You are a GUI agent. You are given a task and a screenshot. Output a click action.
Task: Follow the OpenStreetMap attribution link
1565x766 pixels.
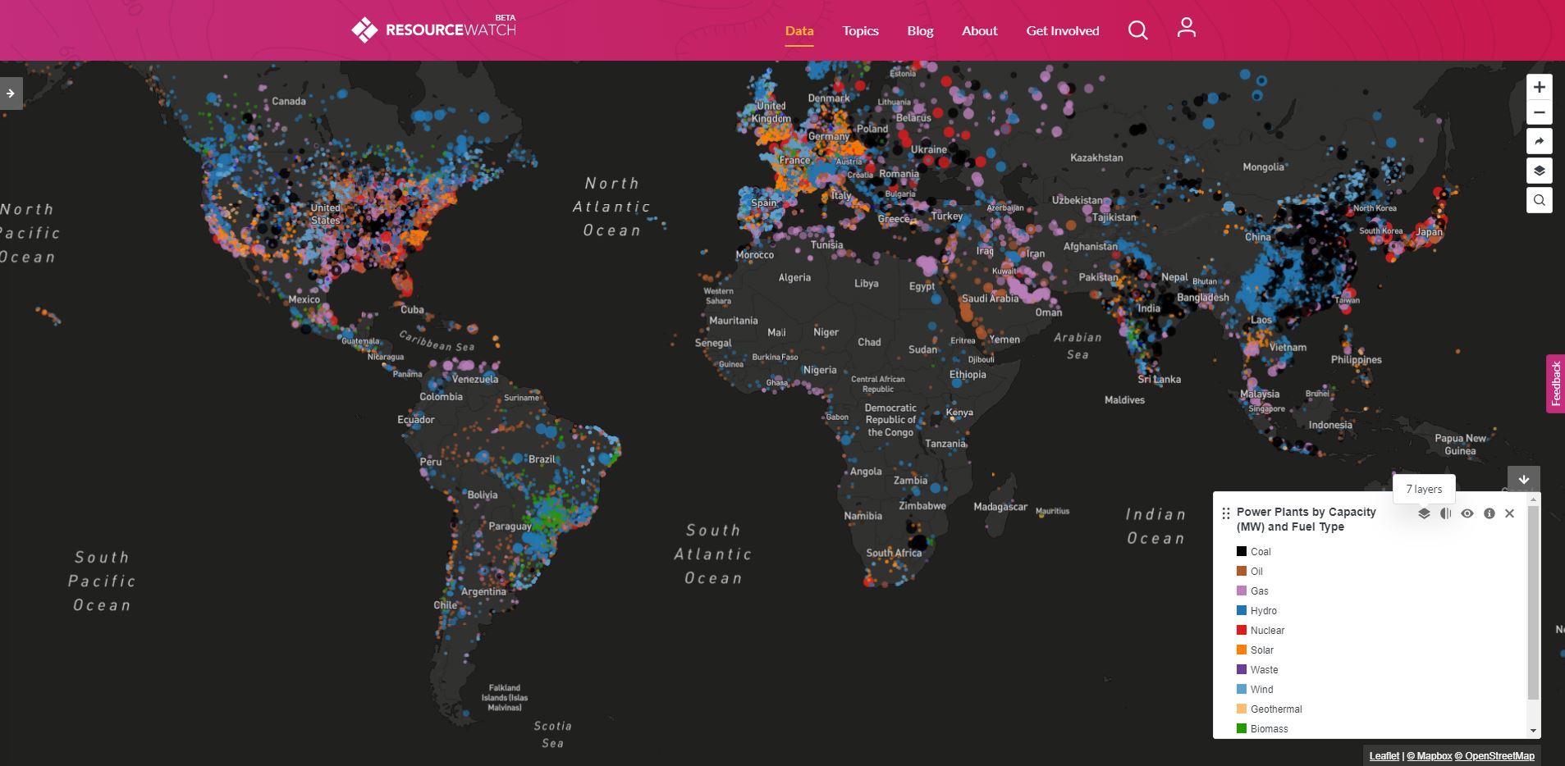1499,756
